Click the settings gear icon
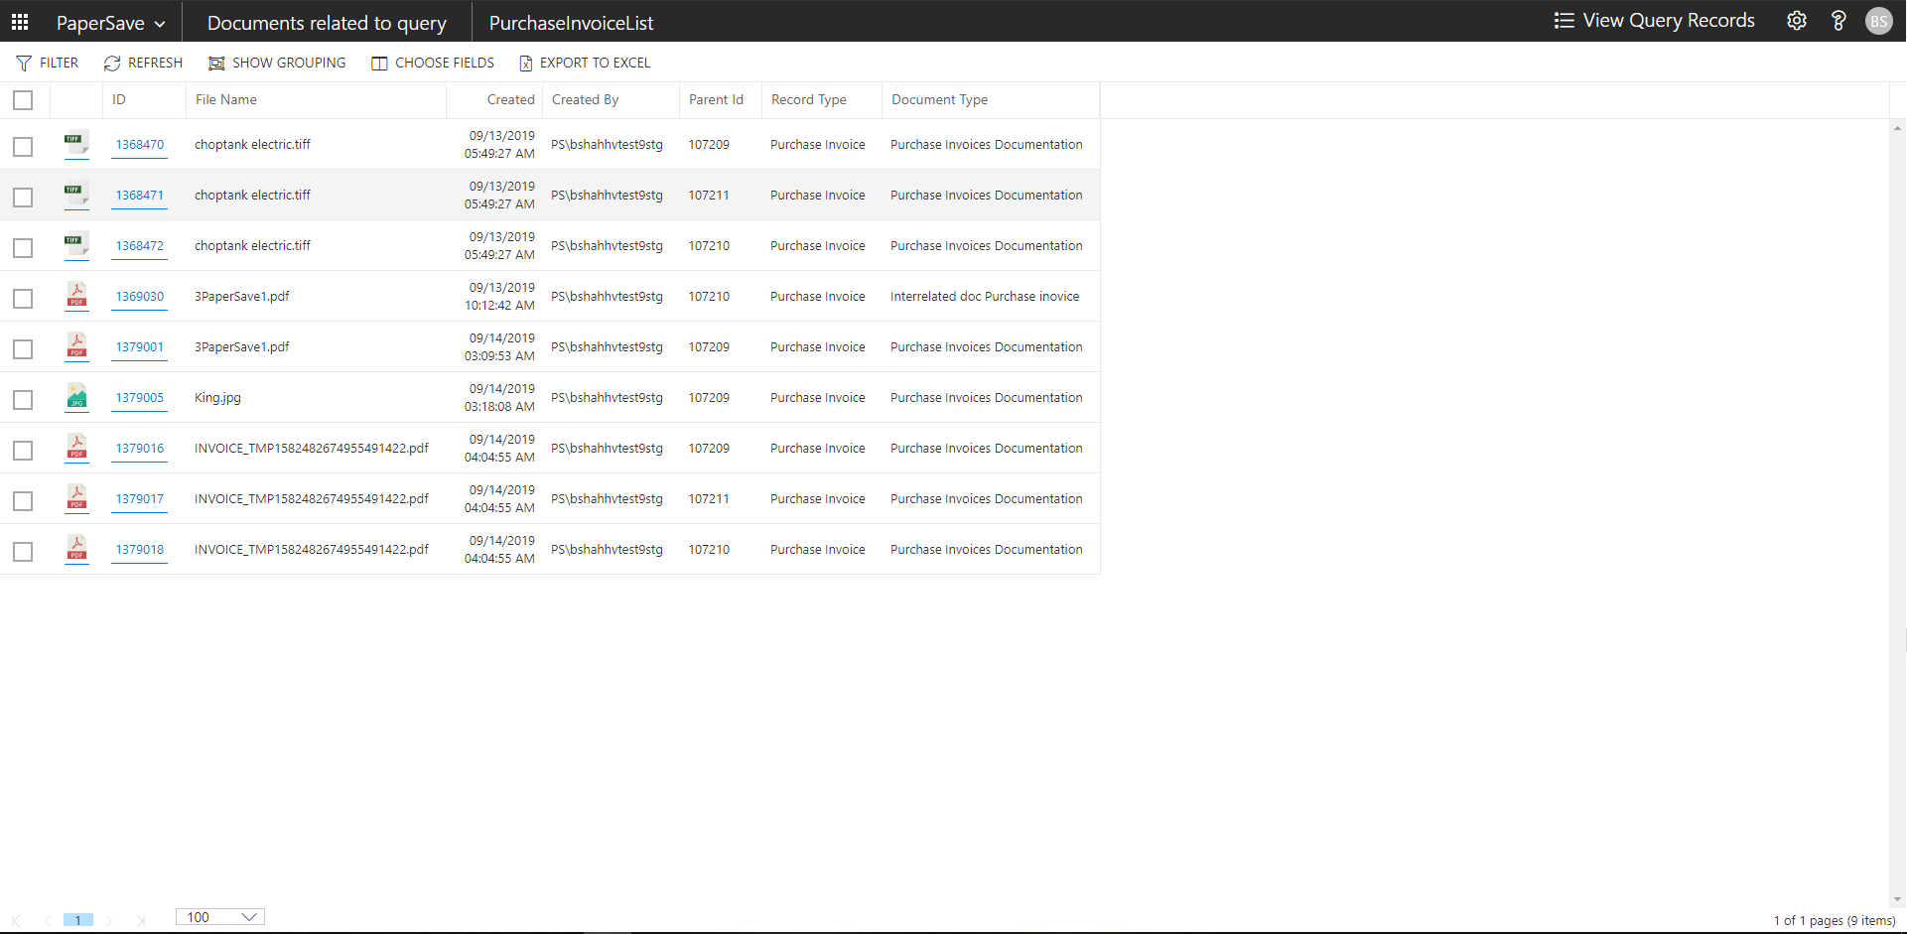This screenshot has width=1907, height=934. point(1796,21)
